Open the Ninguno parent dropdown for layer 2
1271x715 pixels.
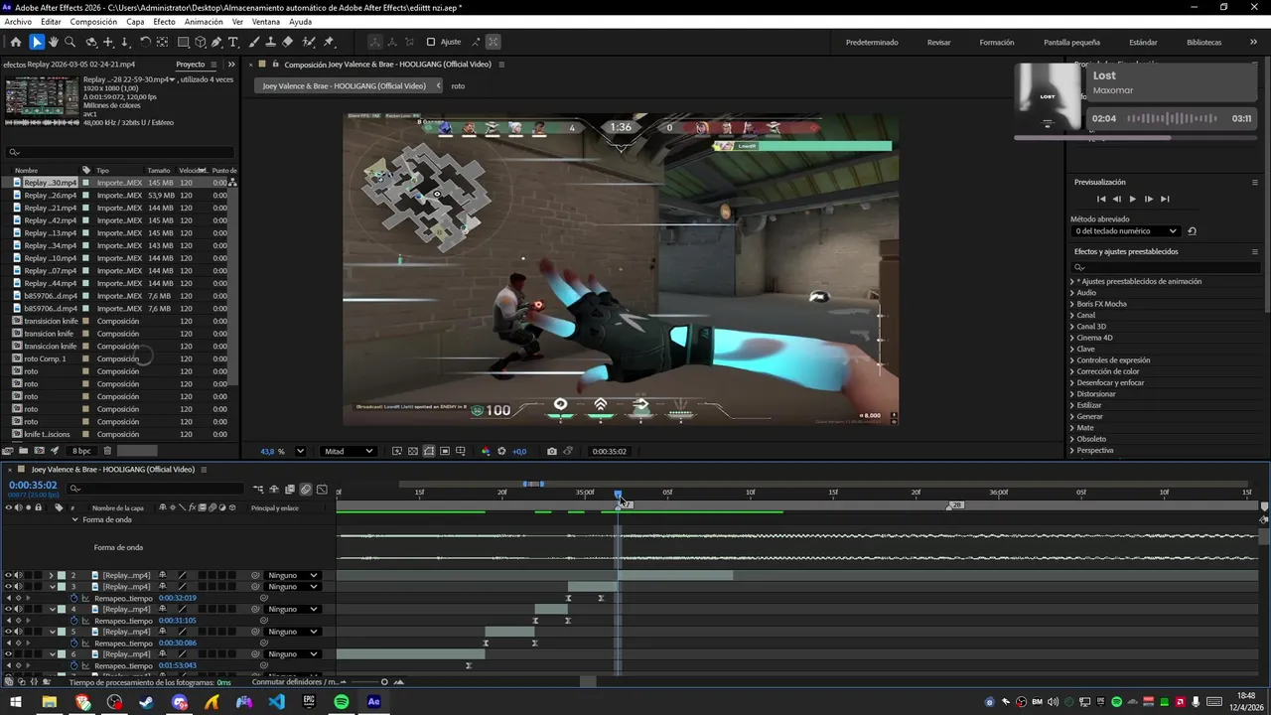[x=293, y=575]
